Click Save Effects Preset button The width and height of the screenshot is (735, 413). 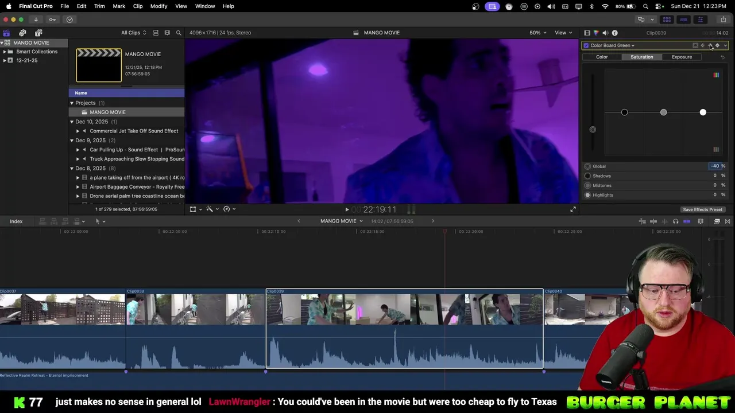702,210
